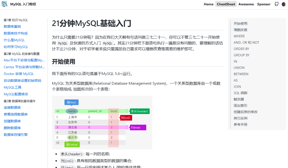Jump to 添加索引 in table of contents
Viewport: 288px width, 168px height.
(241, 106)
